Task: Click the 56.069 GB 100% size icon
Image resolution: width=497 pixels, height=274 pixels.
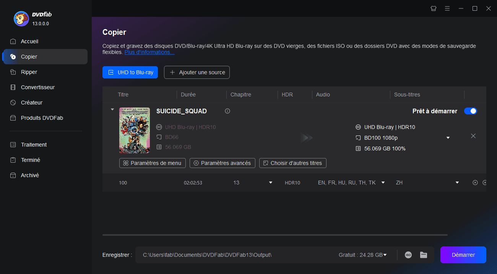Action: pos(358,148)
